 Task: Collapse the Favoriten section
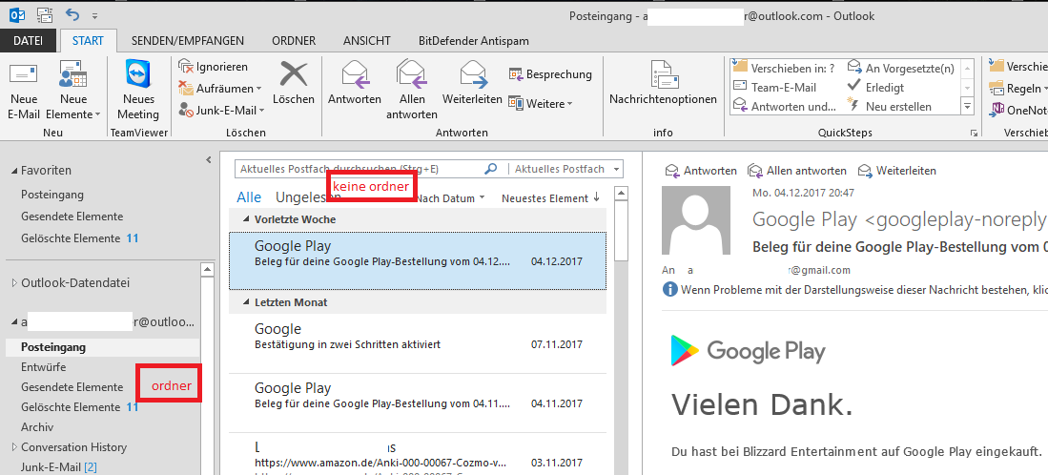pos(14,171)
